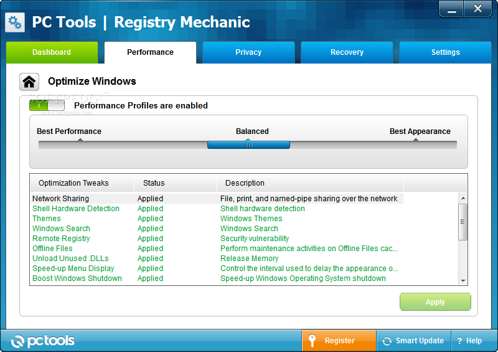Click the tweaks list scroll up arrow

click(463, 198)
